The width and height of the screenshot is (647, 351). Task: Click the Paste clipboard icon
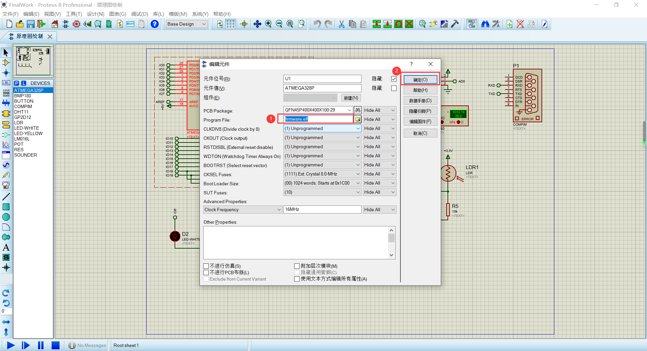pos(363,24)
